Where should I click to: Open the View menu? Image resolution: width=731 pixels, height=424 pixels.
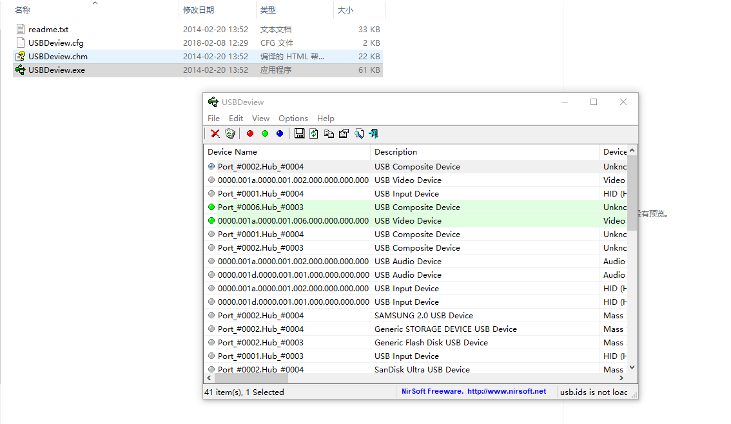260,119
